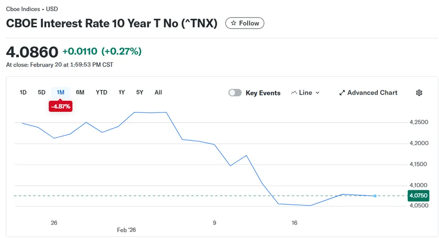
Task: Click the red -4.87% change badge
Action: pyautogui.click(x=61, y=107)
